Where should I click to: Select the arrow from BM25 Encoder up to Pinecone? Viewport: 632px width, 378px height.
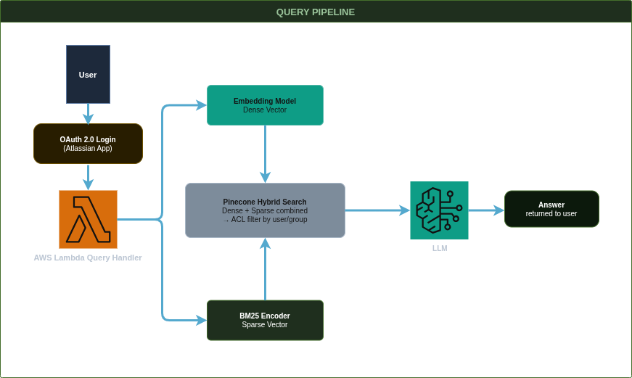pos(265,268)
